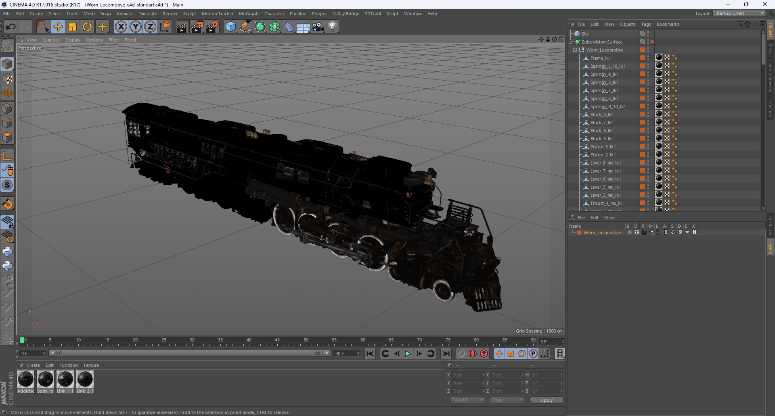Add a Cube primitive object

pos(230,27)
